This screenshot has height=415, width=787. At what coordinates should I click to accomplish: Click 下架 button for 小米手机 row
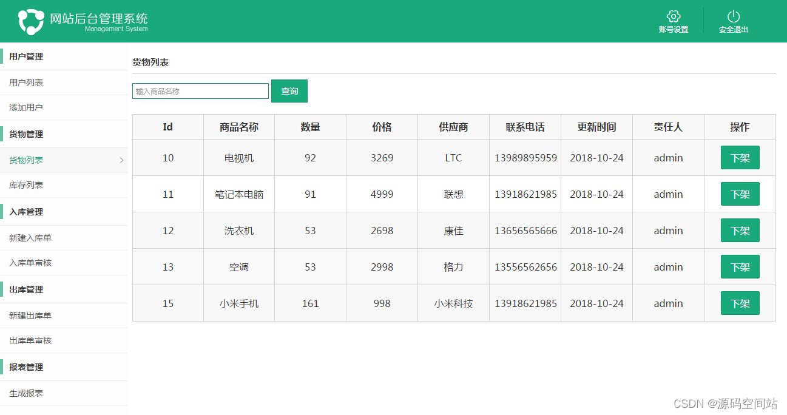[x=740, y=303]
